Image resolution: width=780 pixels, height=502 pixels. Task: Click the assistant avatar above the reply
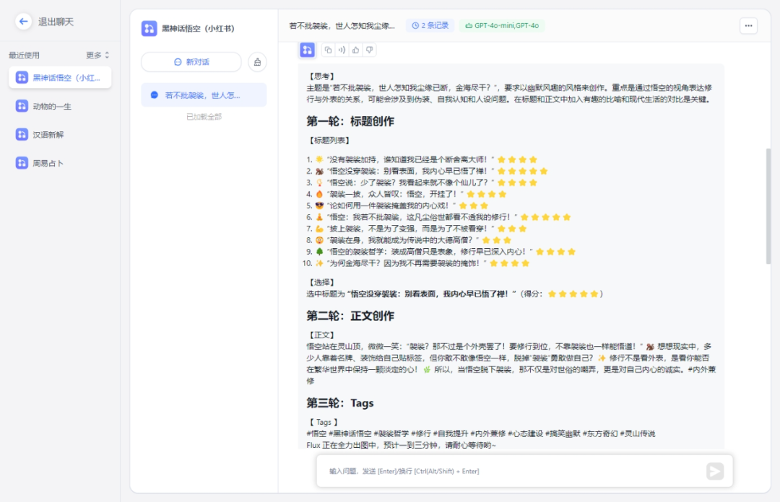tap(307, 50)
